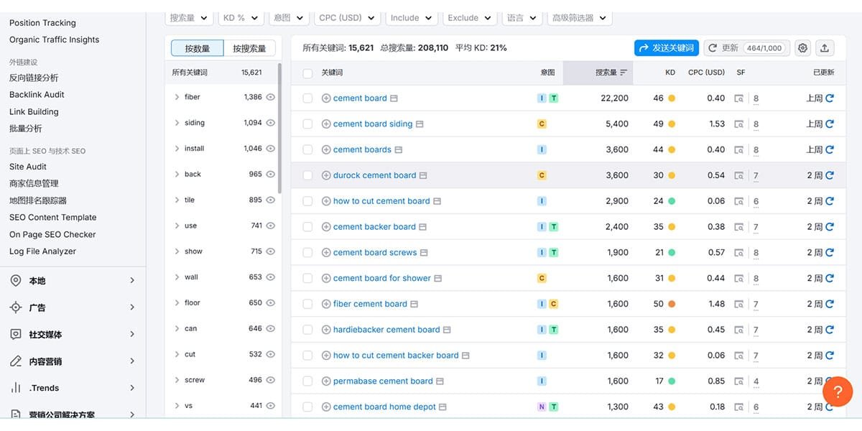Check the box for how to cut cement board

(307, 202)
